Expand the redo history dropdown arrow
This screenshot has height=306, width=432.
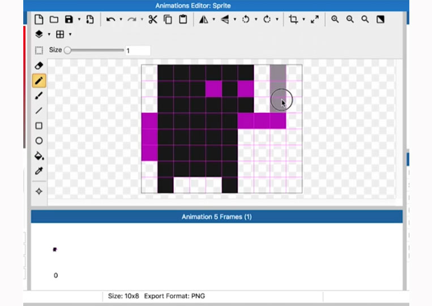tap(142, 19)
